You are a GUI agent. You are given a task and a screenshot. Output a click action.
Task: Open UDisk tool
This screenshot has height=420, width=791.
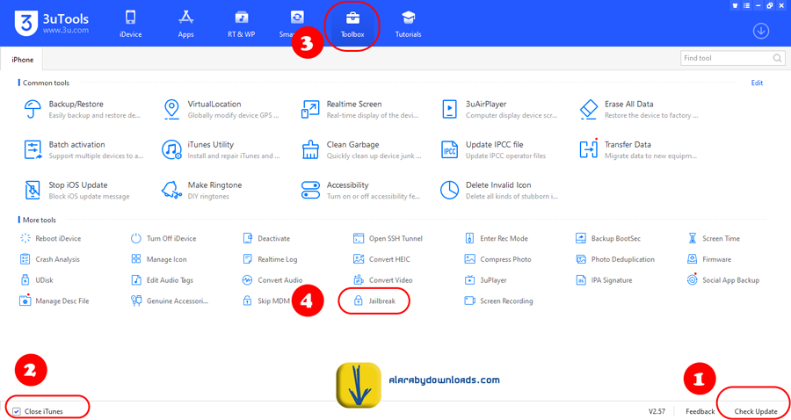tap(36, 279)
